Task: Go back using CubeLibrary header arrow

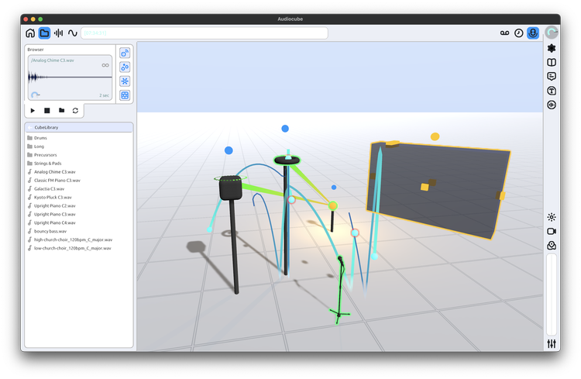Action: [29, 127]
